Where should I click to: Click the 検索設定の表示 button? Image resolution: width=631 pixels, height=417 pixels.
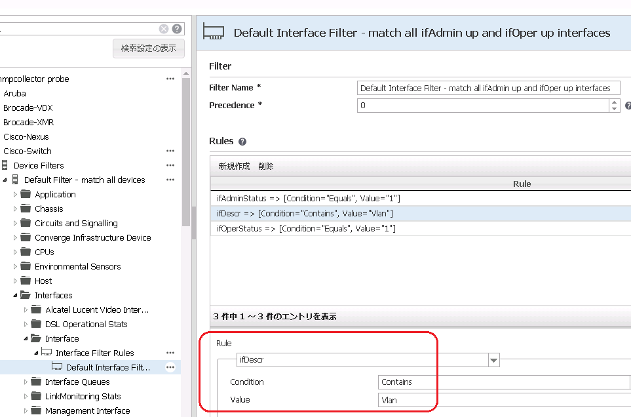coord(148,49)
